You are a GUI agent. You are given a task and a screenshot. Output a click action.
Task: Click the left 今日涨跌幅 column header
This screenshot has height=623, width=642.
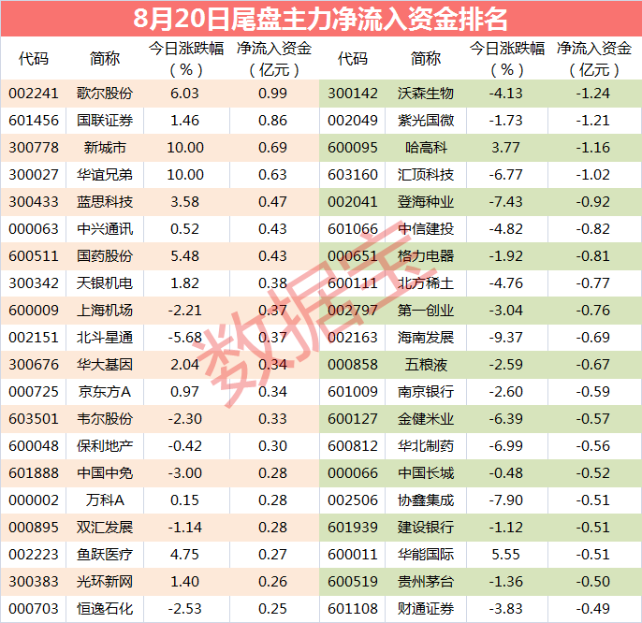coord(186,59)
